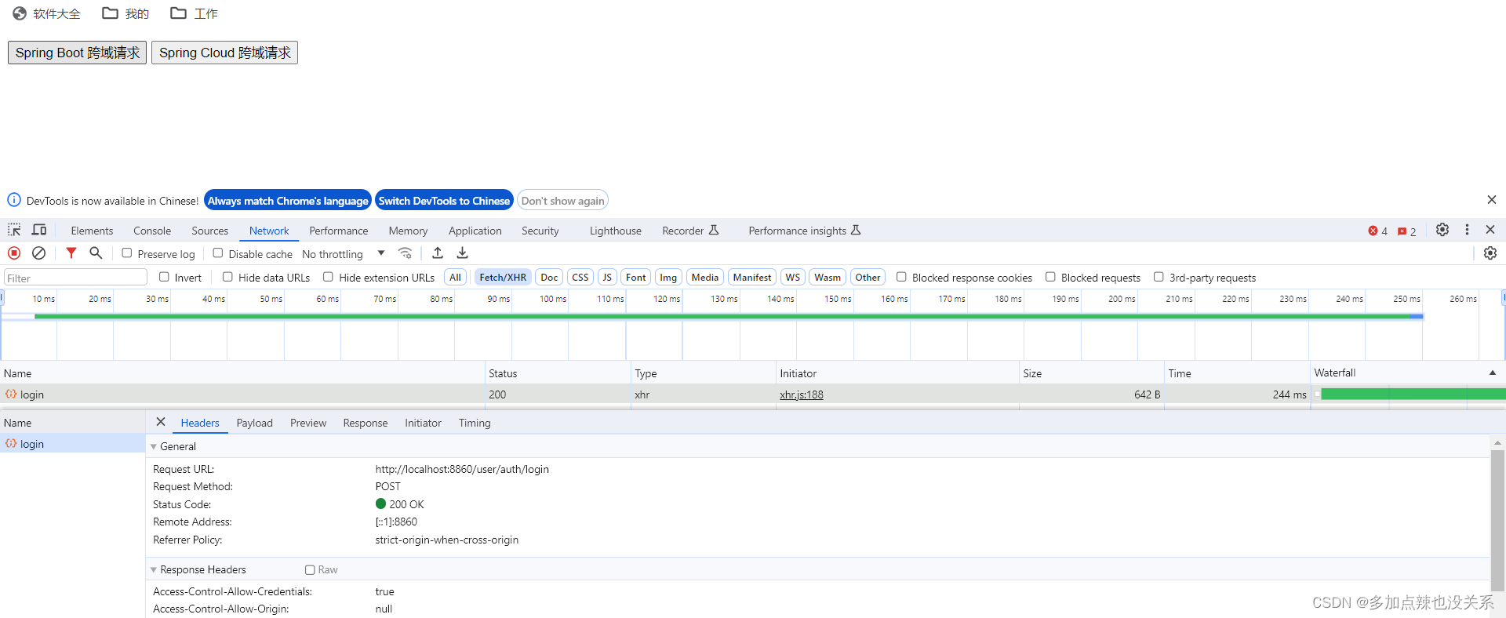The width and height of the screenshot is (1506, 618).
Task: Open network search magnifier
Action: [x=96, y=253]
